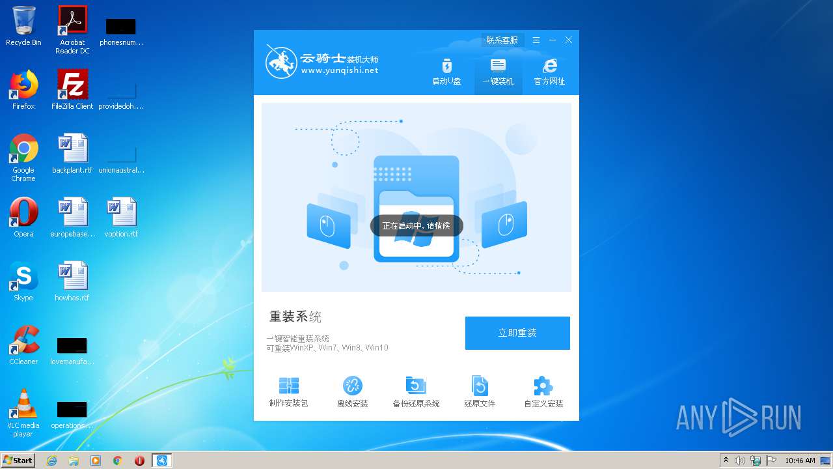Open 制作安装包 make install package
This screenshot has height=469, width=833.
point(288,392)
